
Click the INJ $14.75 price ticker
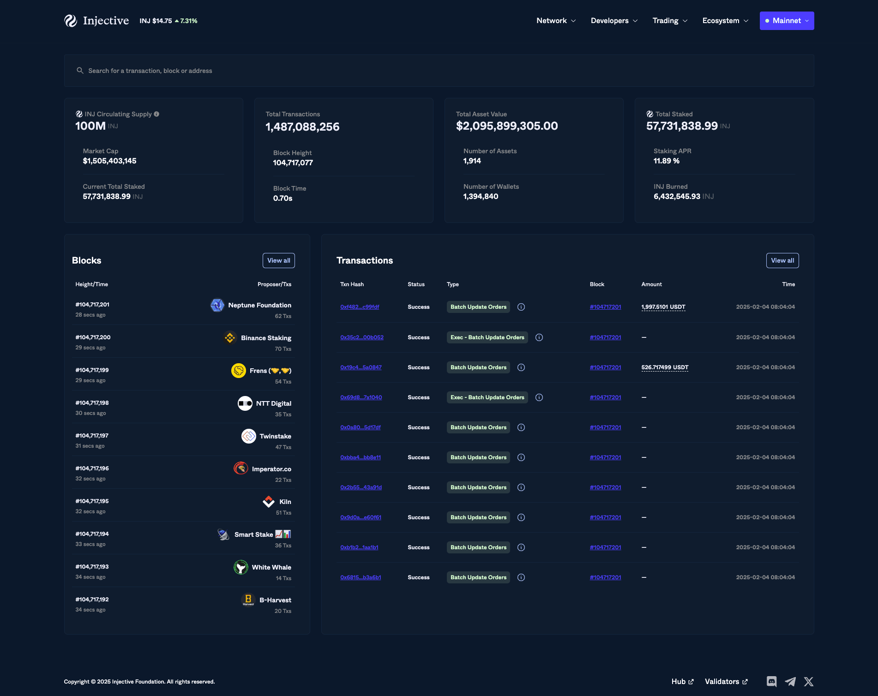[168, 21]
